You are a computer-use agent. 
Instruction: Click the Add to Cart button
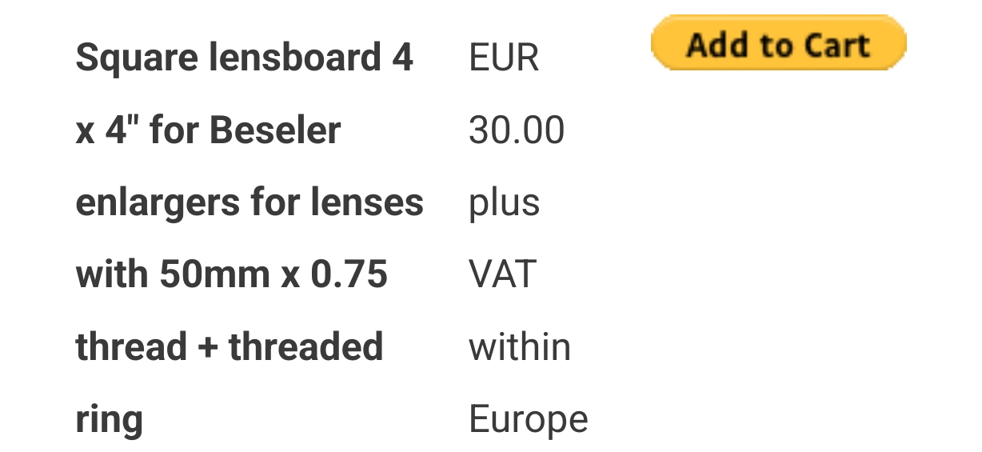778,44
